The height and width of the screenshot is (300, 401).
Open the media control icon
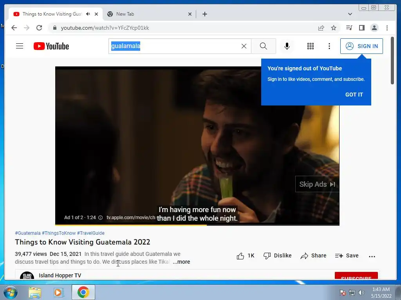[349, 28]
